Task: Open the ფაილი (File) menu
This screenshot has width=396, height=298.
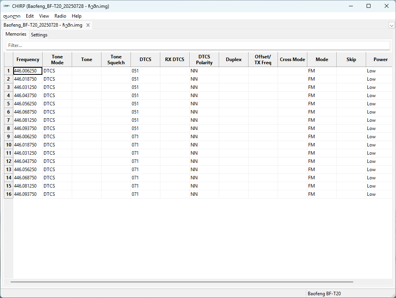Action: (x=12, y=16)
